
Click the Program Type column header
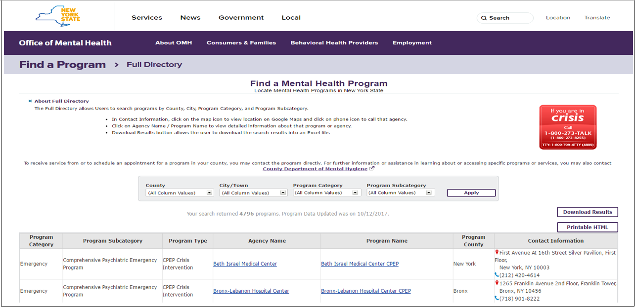(187, 241)
